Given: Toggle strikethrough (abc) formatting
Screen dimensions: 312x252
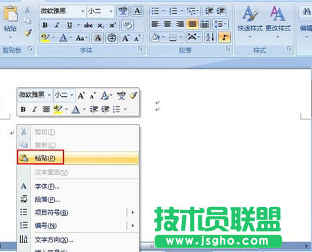Looking at the screenshot, I should click(88, 25).
